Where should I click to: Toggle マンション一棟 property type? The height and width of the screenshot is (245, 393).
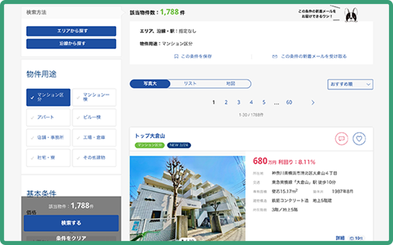pyautogui.click(x=94, y=97)
